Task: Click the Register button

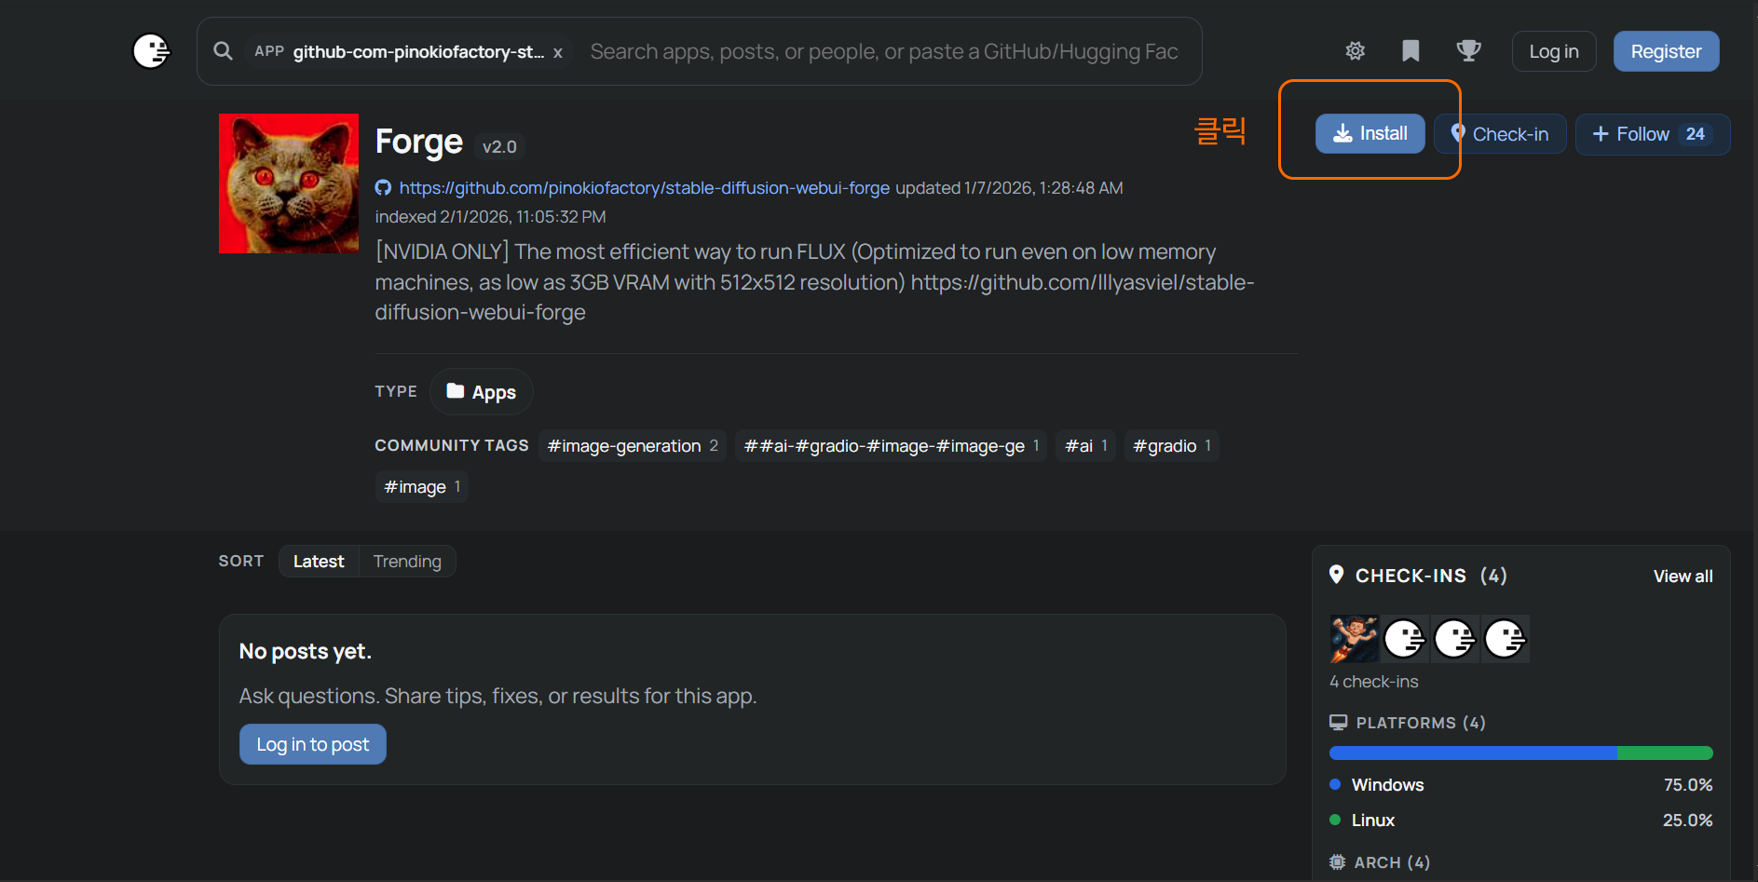Action: 1666,51
